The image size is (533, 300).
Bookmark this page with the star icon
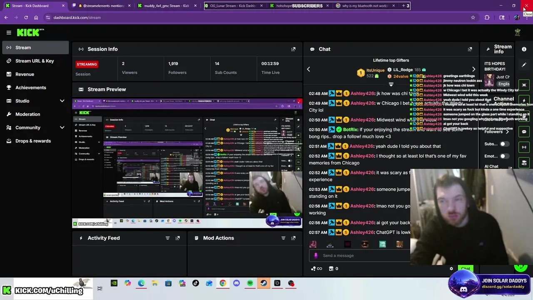coord(473,17)
